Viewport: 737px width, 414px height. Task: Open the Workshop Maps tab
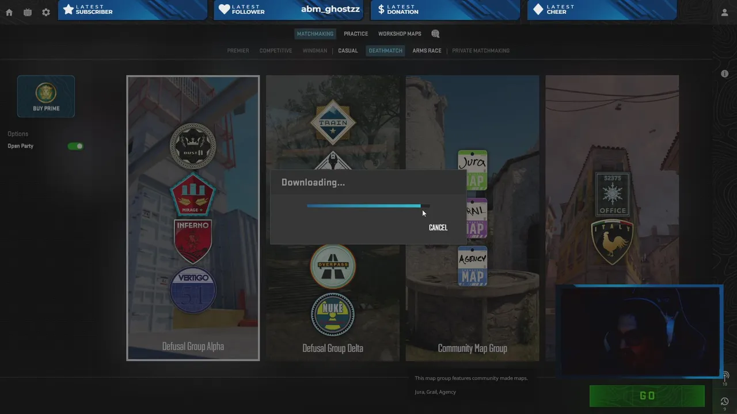click(x=400, y=34)
